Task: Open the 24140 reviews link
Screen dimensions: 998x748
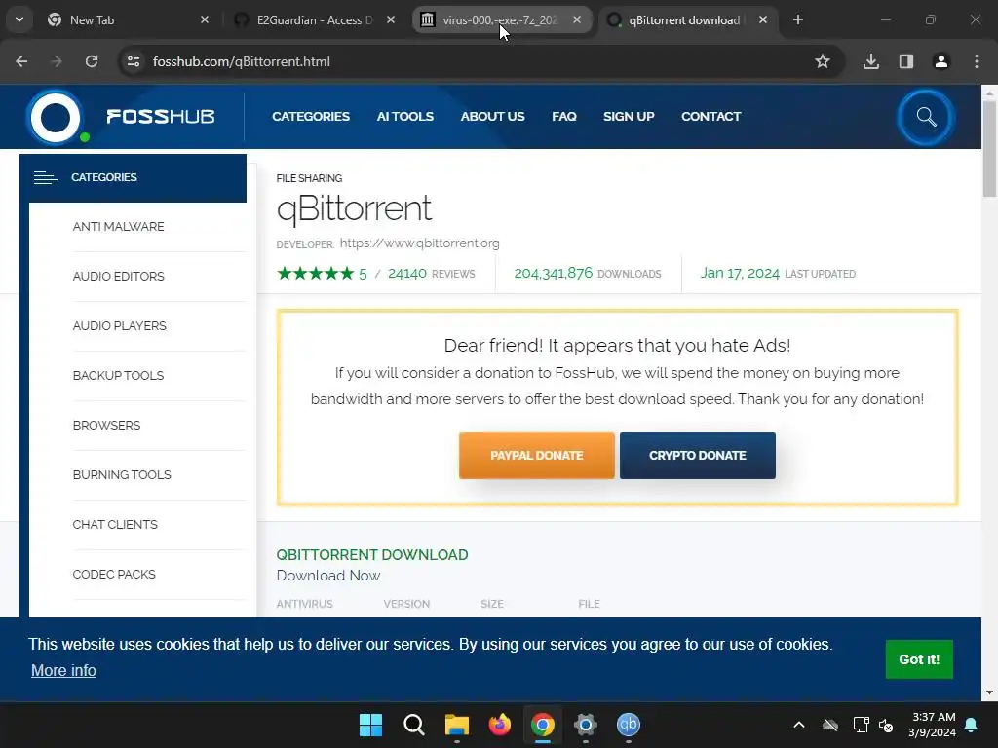Action: [431, 274]
